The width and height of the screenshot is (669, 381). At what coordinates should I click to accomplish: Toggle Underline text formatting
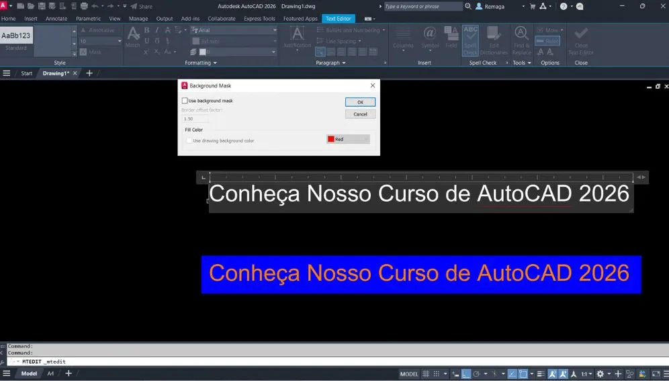[x=147, y=41]
